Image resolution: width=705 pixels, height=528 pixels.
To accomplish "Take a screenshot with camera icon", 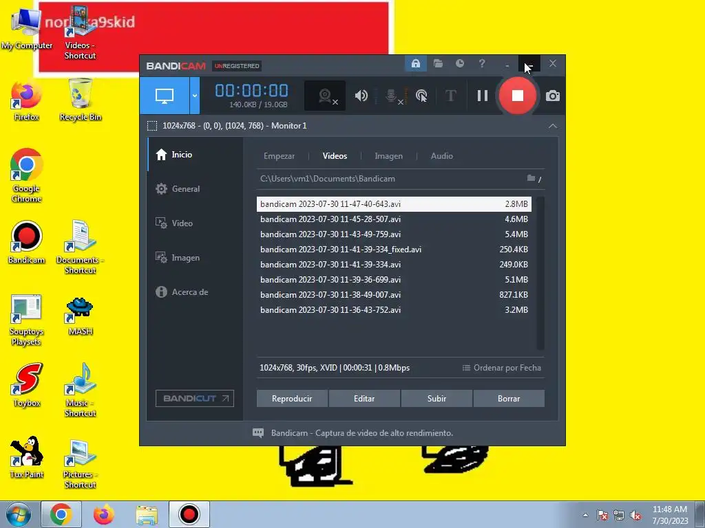I will pos(553,96).
